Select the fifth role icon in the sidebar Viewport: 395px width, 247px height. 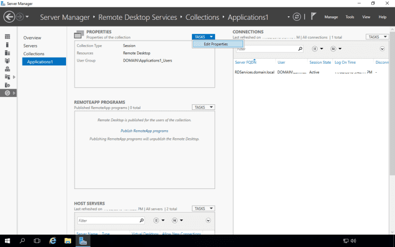(x=7, y=69)
